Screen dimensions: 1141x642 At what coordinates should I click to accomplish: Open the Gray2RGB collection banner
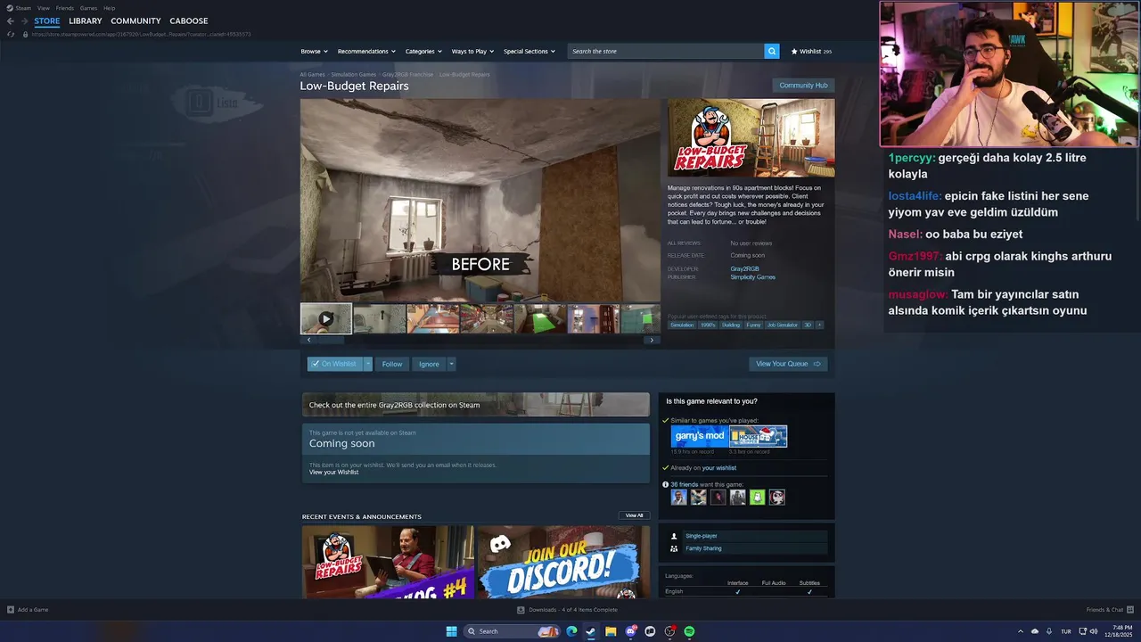click(x=476, y=405)
